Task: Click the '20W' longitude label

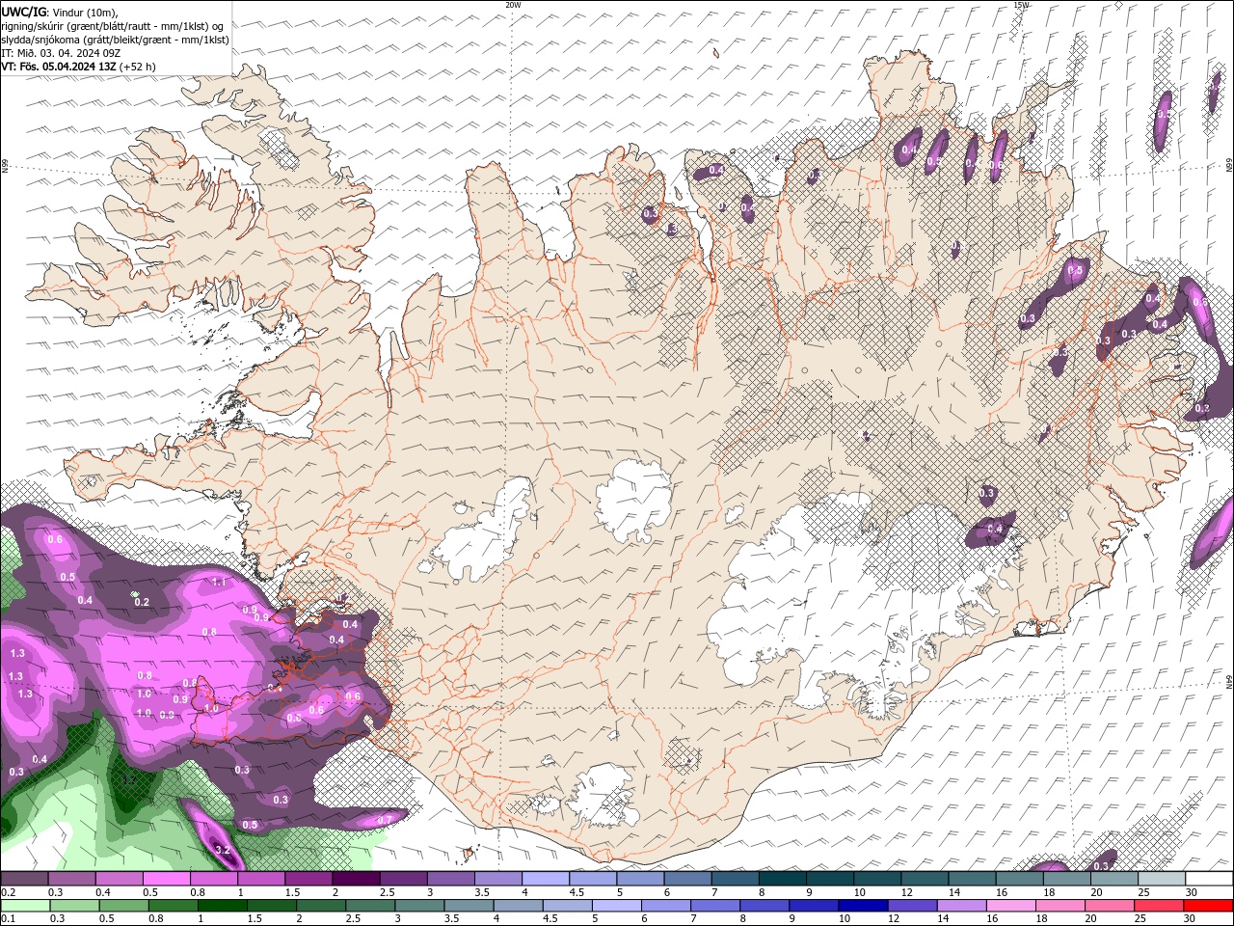Action: click(513, 5)
